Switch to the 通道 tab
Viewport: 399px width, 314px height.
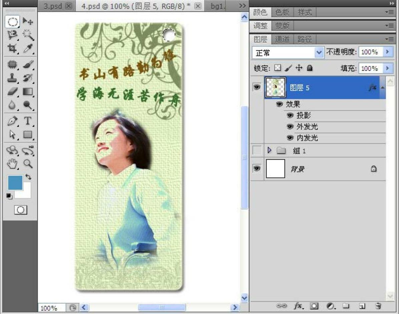[282, 39]
